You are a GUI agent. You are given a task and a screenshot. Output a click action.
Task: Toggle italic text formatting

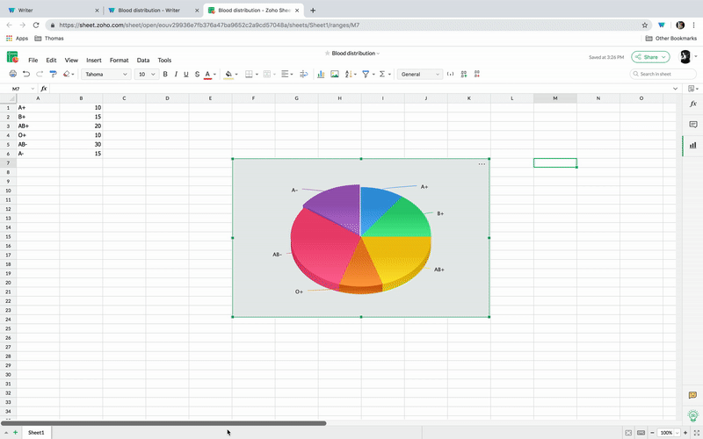(176, 75)
